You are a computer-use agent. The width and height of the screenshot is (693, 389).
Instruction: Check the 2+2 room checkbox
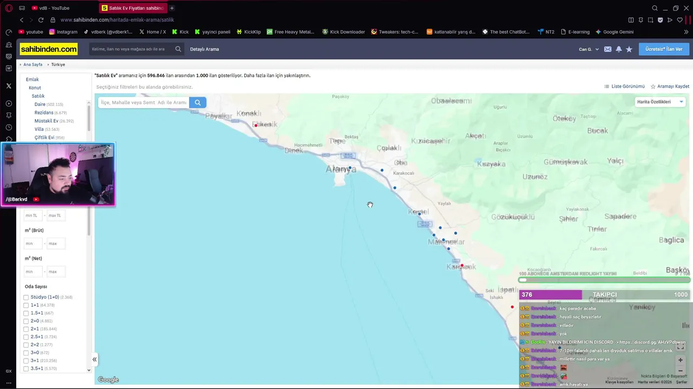tap(26, 345)
